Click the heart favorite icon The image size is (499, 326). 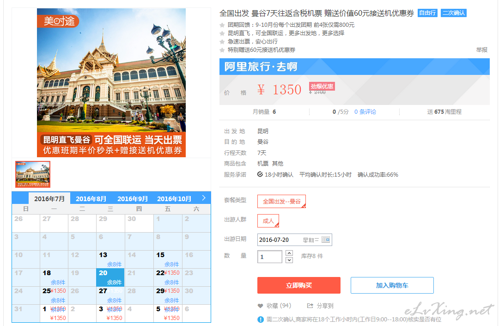click(260, 306)
